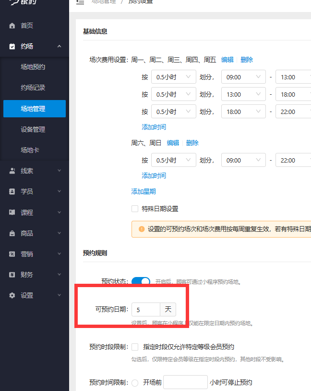The height and width of the screenshot is (391, 311).
Task: Expand the 设置 menu chevron
Action: [x=59, y=295]
